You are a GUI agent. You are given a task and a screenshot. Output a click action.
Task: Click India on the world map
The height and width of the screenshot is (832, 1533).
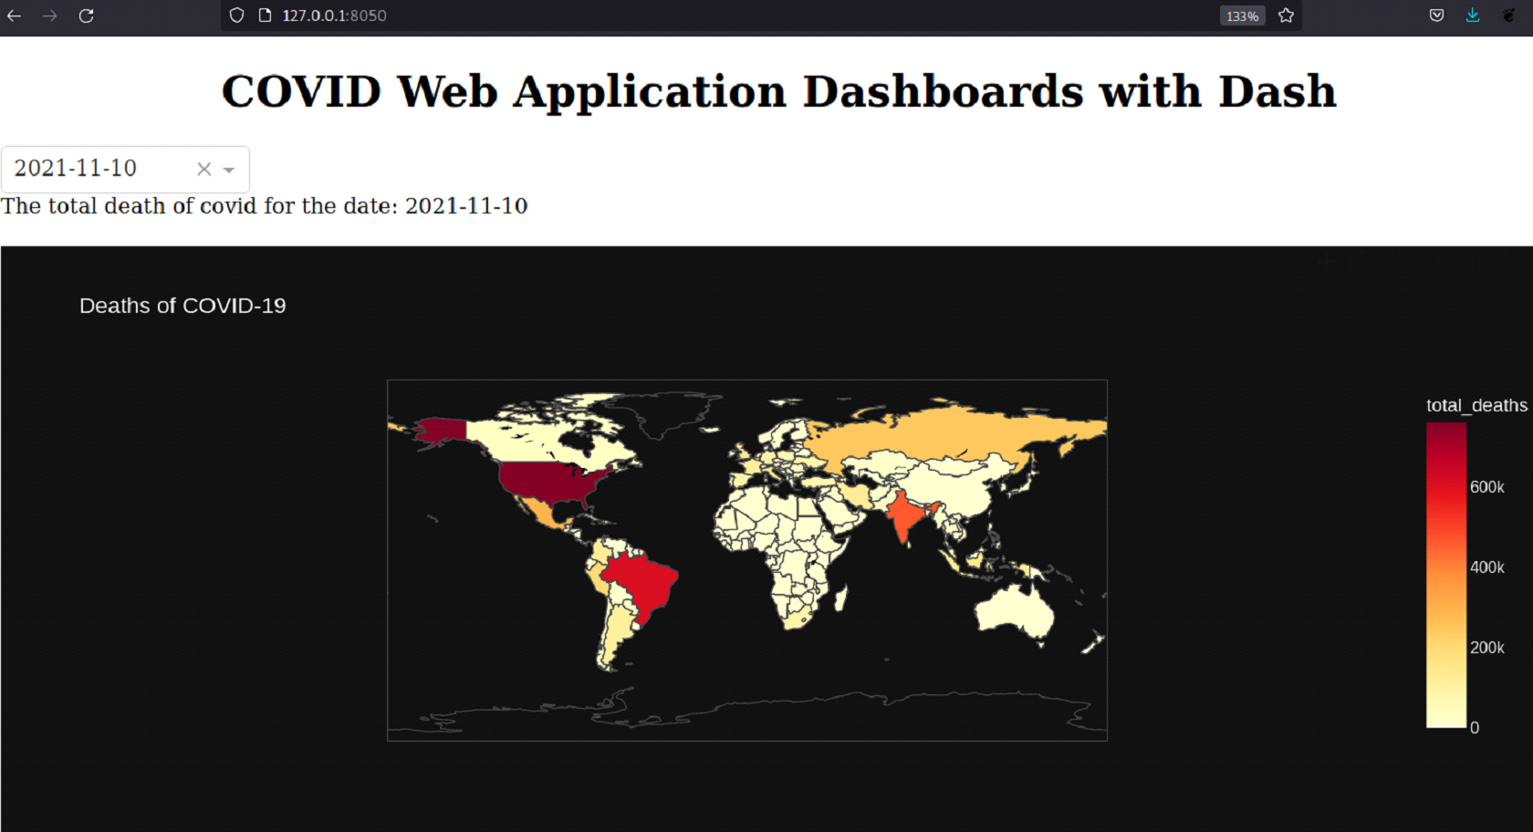point(906,516)
